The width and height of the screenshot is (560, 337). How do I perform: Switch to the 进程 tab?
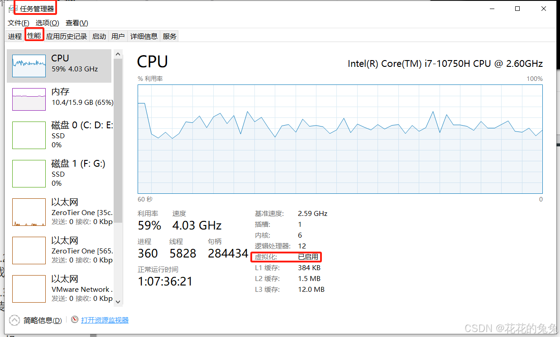[x=15, y=37]
